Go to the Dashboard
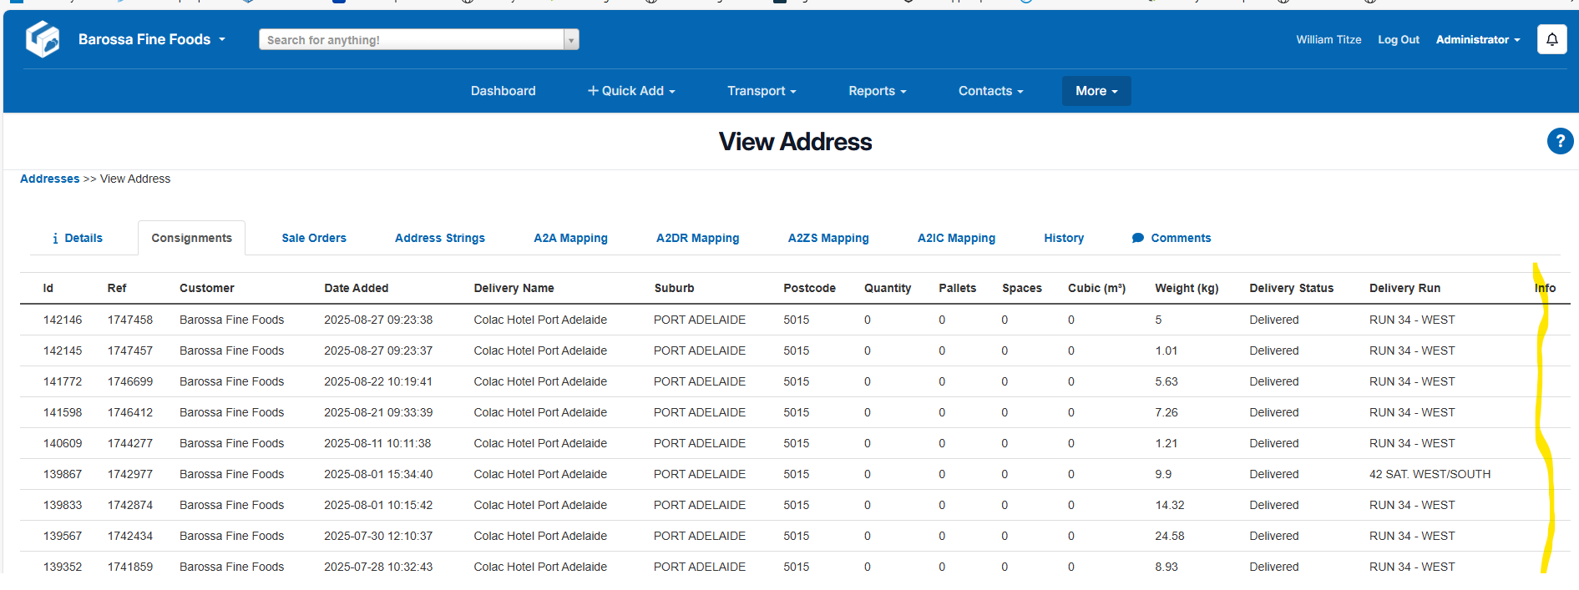 (503, 91)
